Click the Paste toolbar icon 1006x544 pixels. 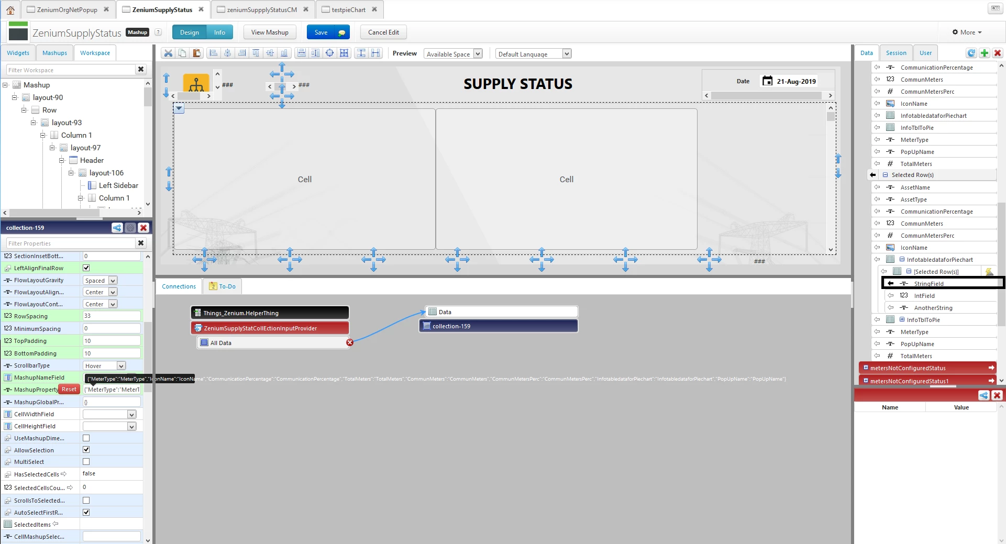point(197,53)
